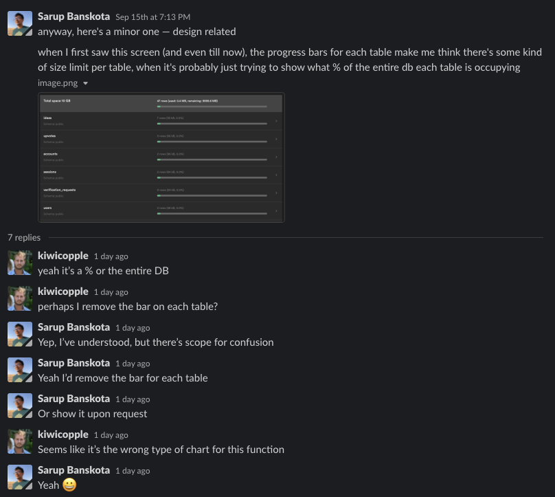The height and width of the screenshot is (497, 555).
Task: Click the '1 day ago' timestamp on kiwicopple's first reply
Action: tap(111, 256)
